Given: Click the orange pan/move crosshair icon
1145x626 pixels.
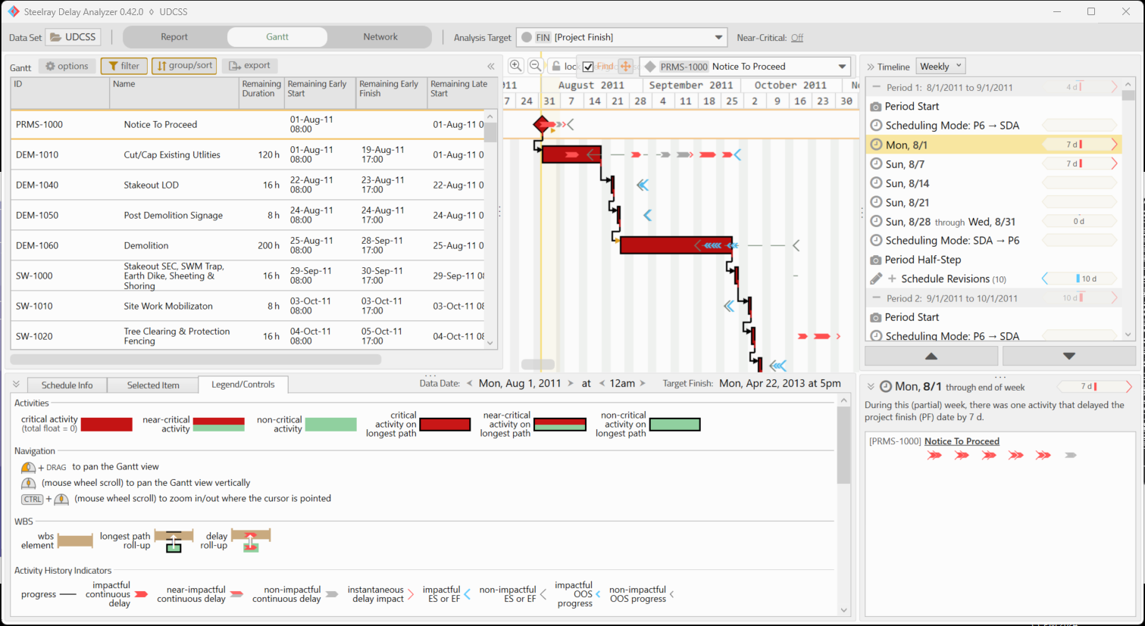Looking at the screenshot, I should point(625,67).
